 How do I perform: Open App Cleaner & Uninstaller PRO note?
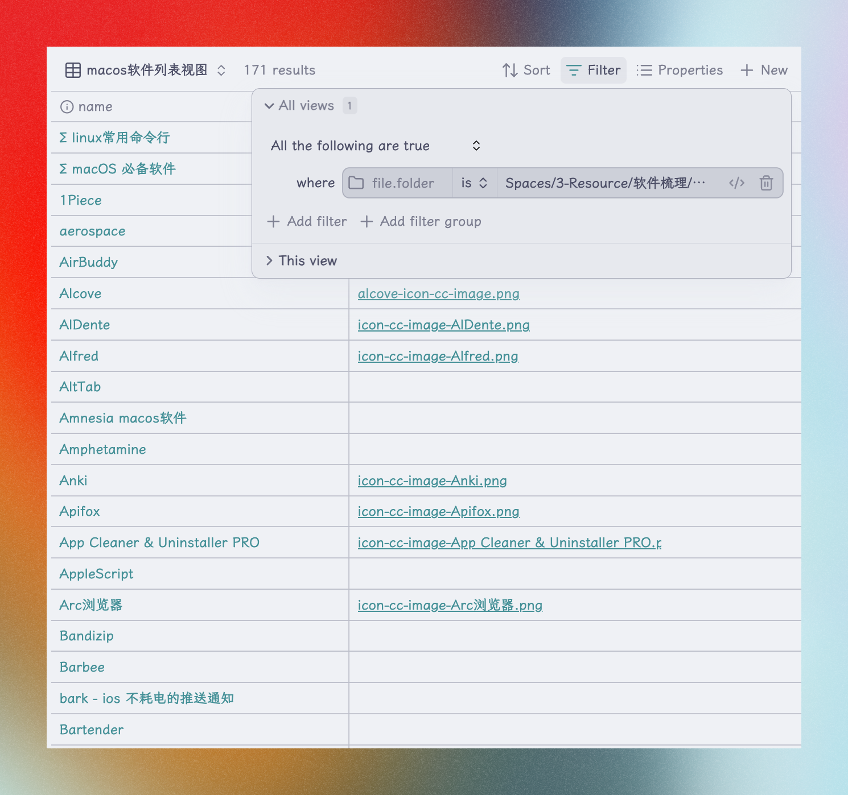point(159,543)
